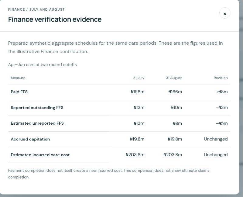Viewport: 243px width, 197px height.
Task: Click the Accrued capitation row label
Action: [30, 139]
